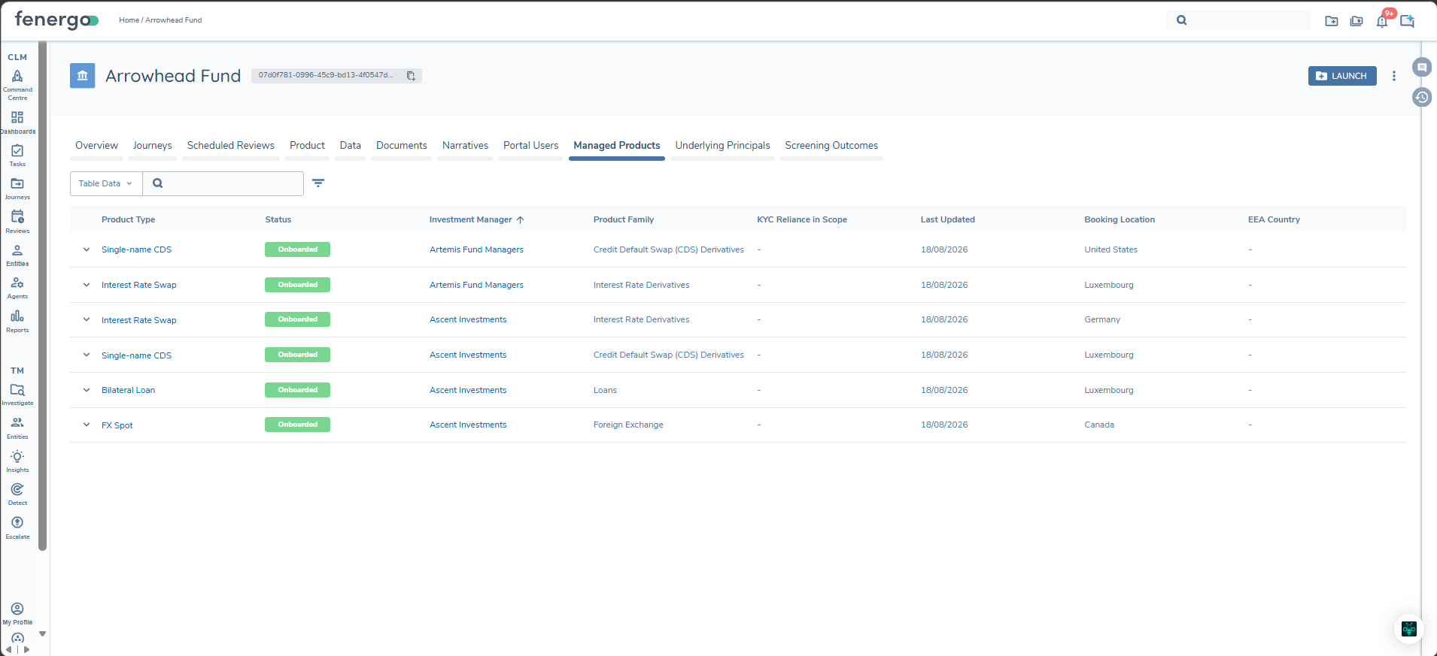Screen dimensions: 1437x656
Task: Open My Profile in the sidebar
Action: 17,613
